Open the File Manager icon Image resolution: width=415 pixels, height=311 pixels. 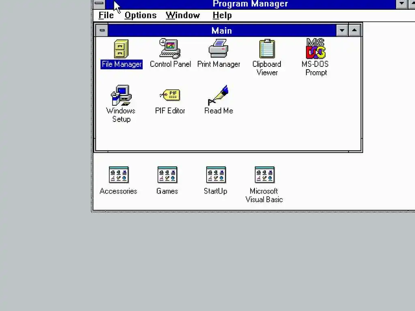coord(121,49)
